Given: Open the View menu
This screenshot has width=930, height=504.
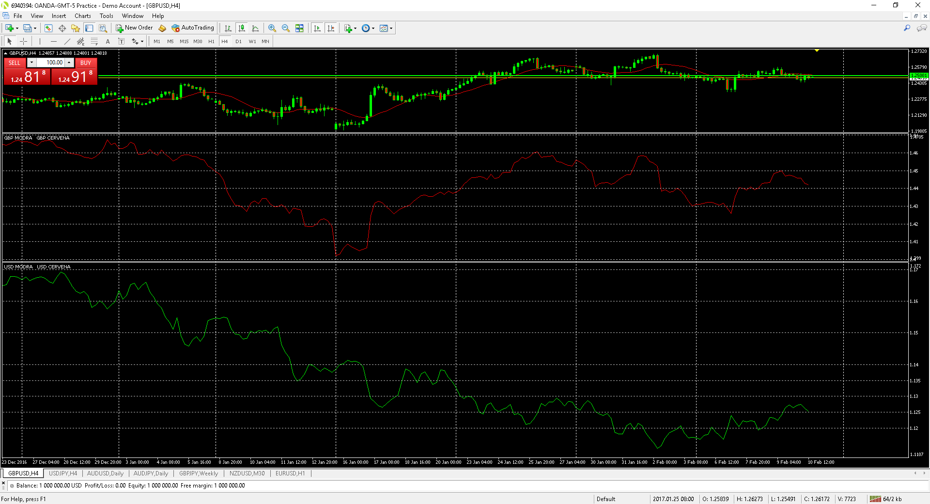Looking at the screenshot, I should (x=37, y=16).
